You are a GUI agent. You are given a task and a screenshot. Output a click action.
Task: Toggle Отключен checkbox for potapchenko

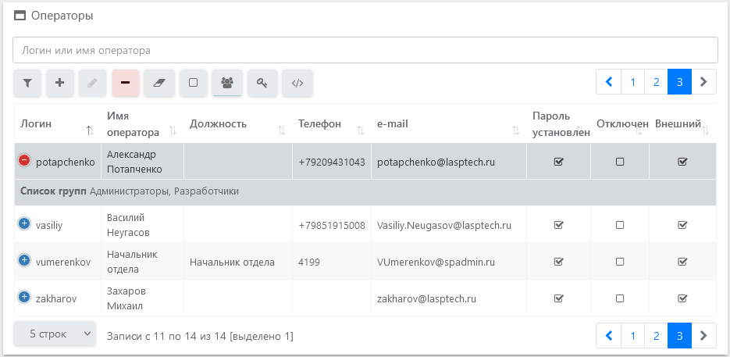coord(620,162)
